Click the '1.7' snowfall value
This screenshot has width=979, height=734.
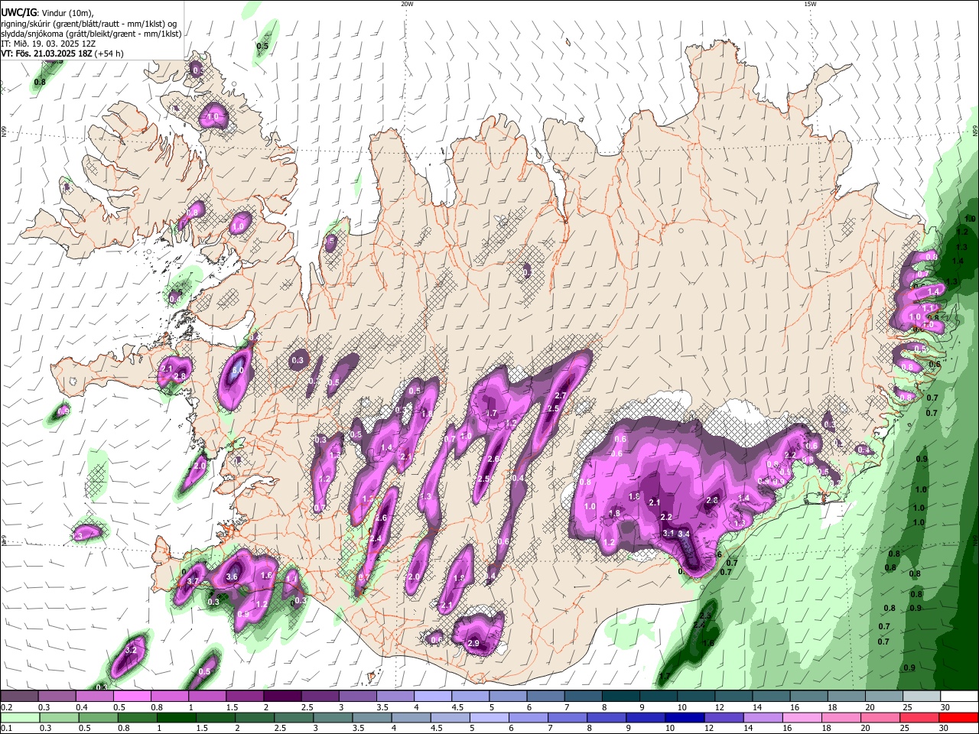pos(492,413)
